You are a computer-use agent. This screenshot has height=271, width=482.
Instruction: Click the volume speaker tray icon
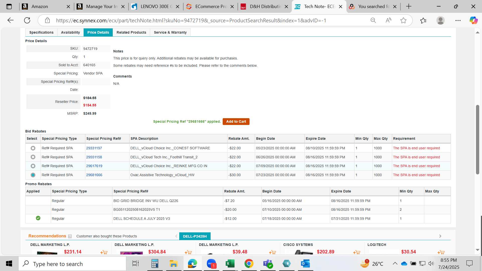point(431,263)
